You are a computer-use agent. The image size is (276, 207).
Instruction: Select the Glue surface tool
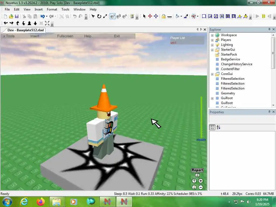(210, 16)
